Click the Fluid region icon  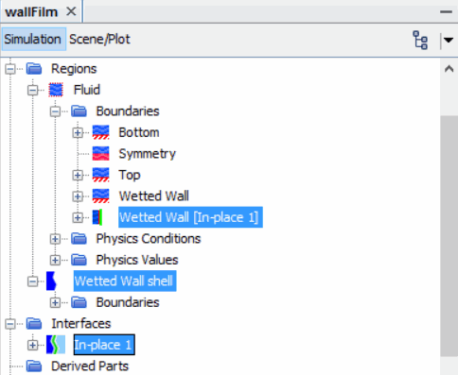(x=56, y=90)
